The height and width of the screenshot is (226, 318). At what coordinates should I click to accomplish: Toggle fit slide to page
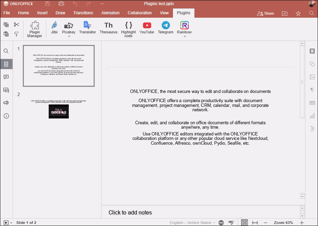244,223
